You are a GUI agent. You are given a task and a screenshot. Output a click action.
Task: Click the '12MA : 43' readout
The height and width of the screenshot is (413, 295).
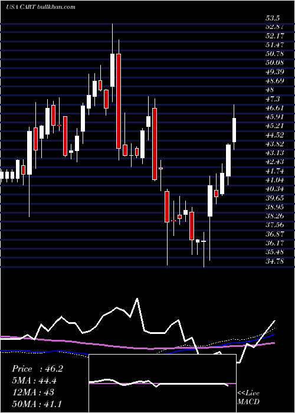click(33, 392)
